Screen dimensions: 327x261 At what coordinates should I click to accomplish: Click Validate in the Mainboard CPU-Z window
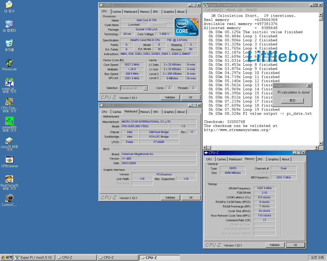pyautogui.click(x=170, y=198)
